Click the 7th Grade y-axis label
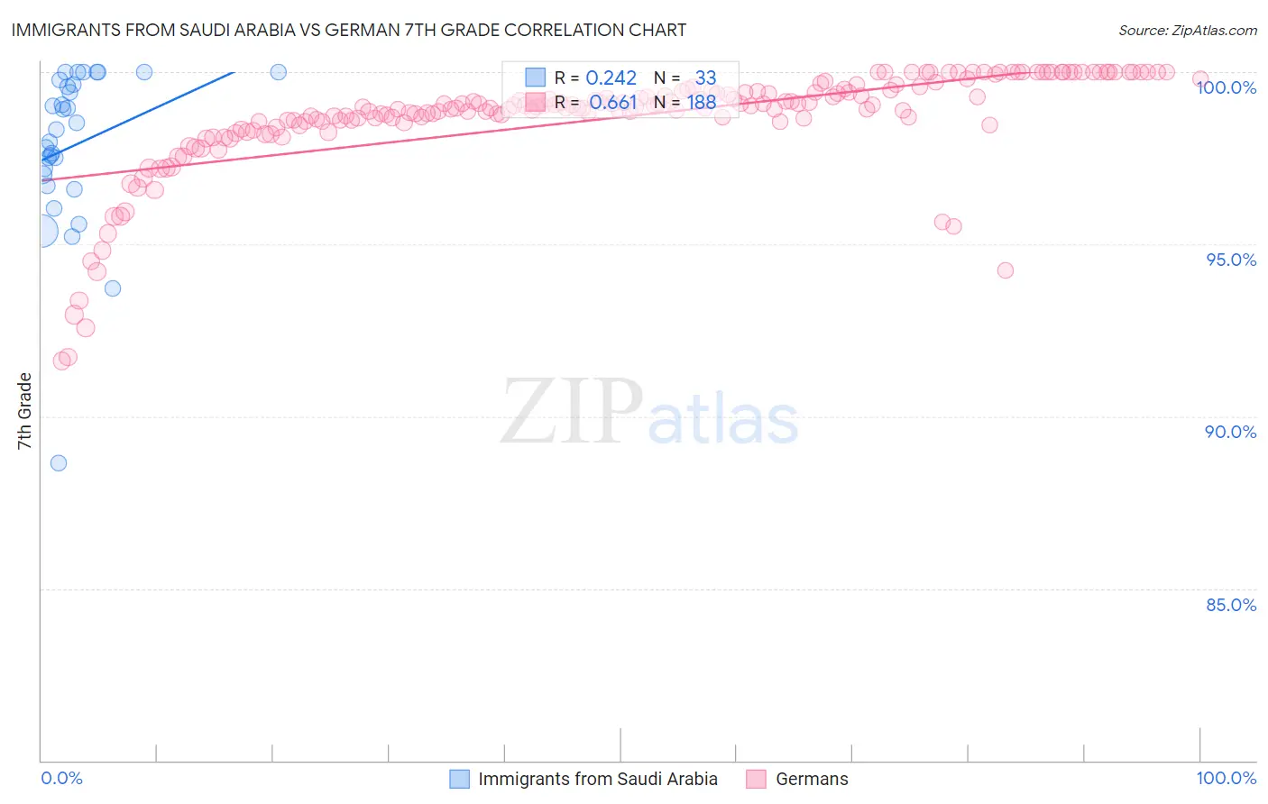 point(24,411)
